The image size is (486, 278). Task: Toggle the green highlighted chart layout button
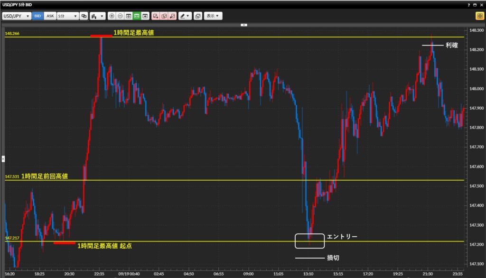click(x=137, y=16)
